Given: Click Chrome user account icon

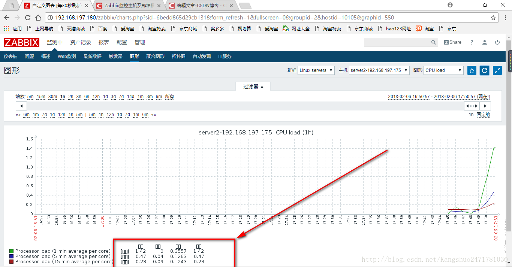Looking at the screenshot, I should tap(450, 5).
